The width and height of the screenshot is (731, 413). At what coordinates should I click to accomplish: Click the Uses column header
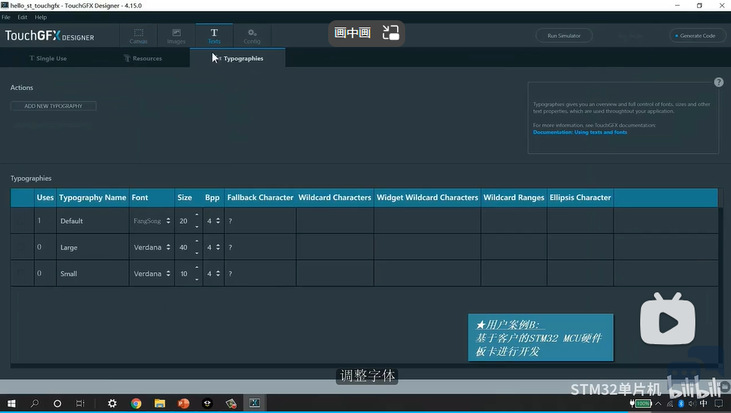[45, 198]
